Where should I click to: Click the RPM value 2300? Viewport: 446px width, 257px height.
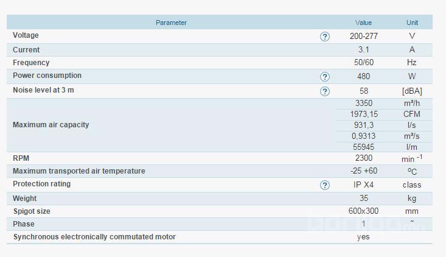(x=363, y=158)
